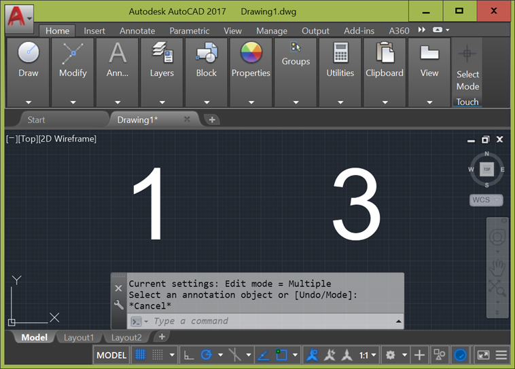This screenshot has height=369, width=515.
Task: Expand the Modify panel dropdown arrow
Action: click(x=73, y=102)
